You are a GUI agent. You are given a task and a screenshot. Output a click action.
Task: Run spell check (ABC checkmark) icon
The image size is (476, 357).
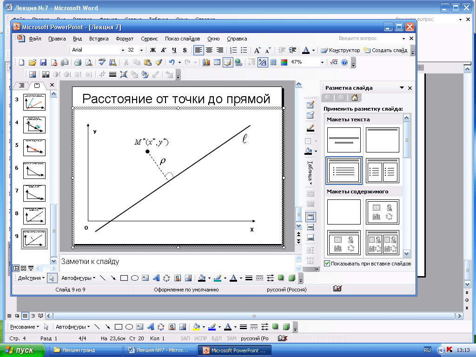(x=102, y=63)
